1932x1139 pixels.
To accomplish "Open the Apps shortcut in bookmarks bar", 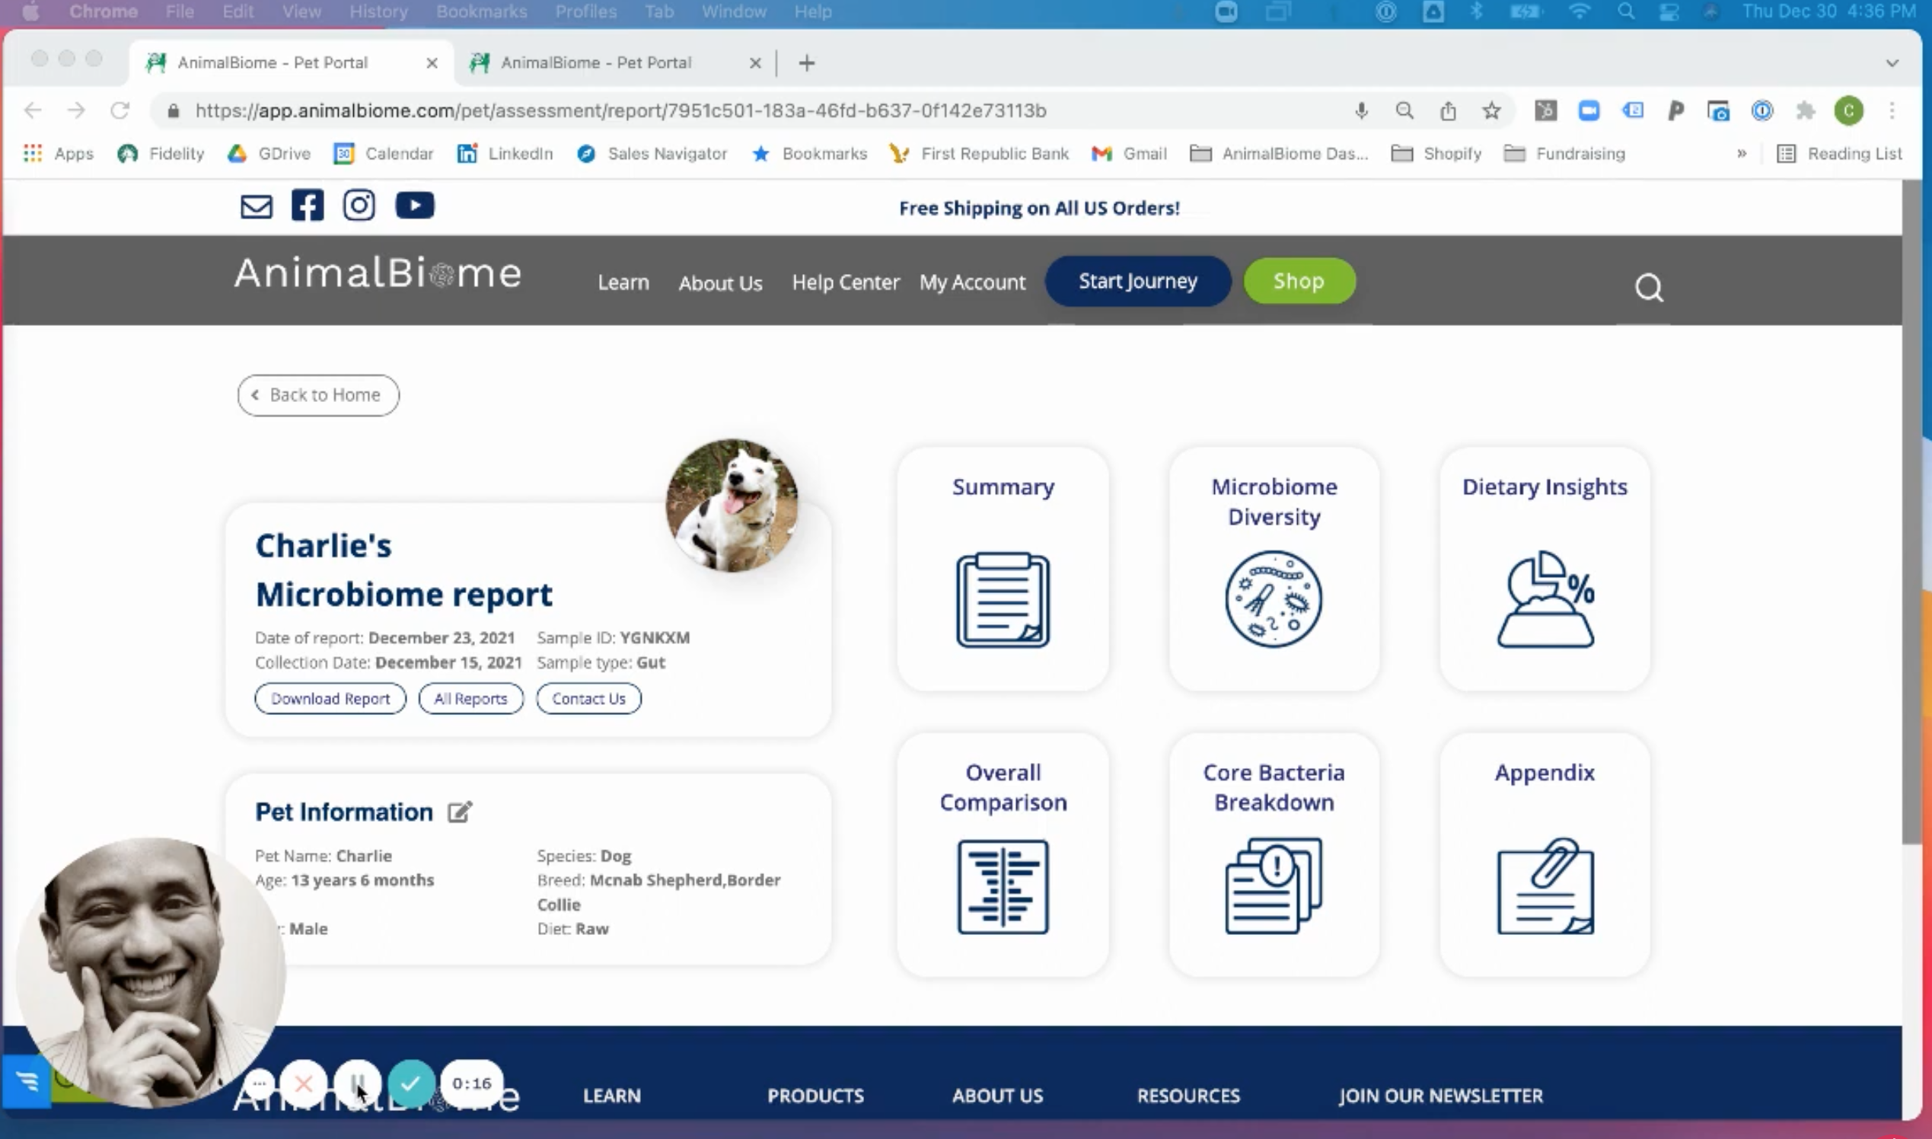I will click(59, 154).
